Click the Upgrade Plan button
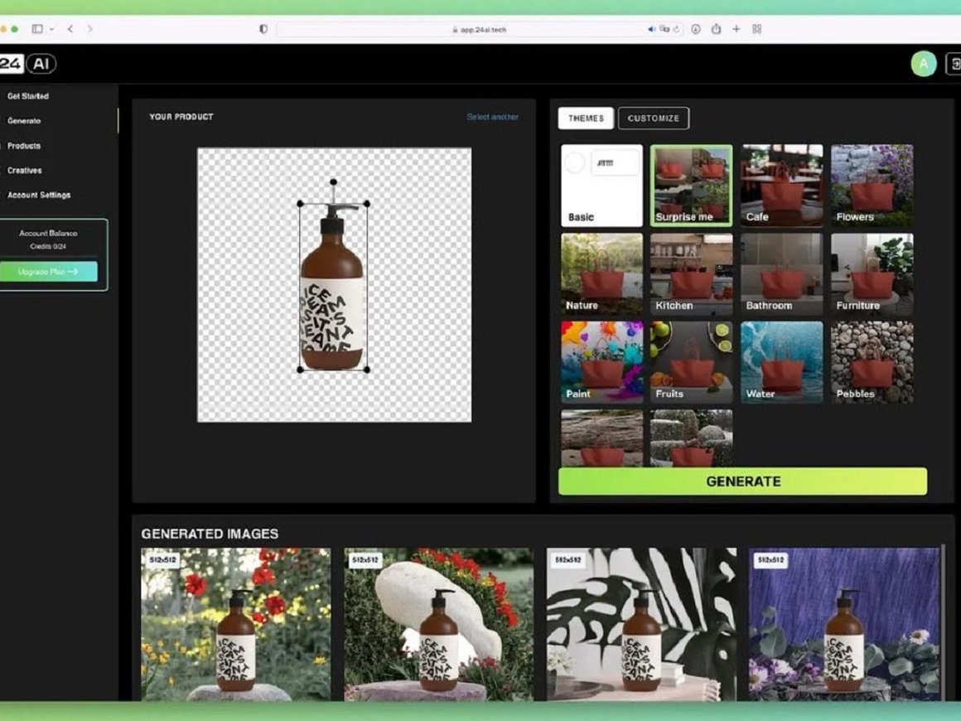Screen dimensions: 961x721 point(49,271)
